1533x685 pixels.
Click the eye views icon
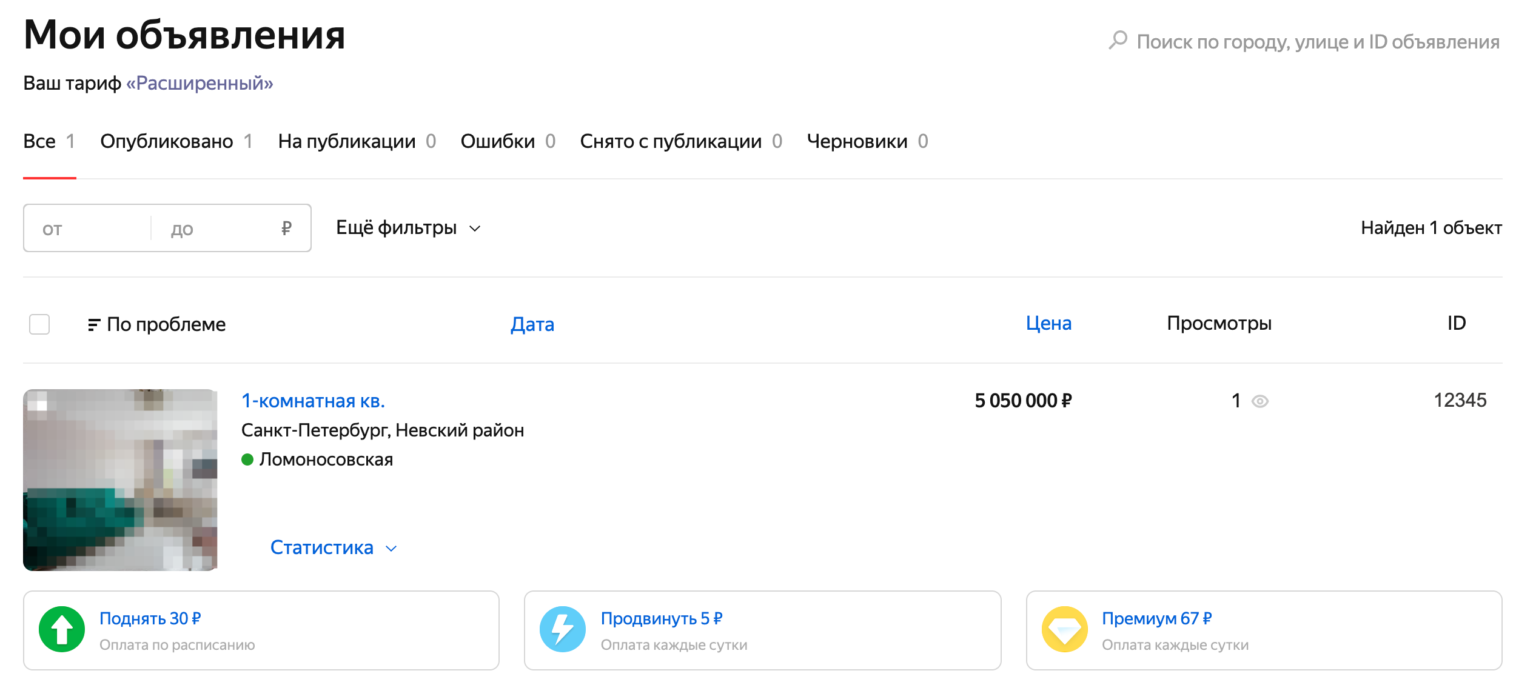pos(1260,401)
